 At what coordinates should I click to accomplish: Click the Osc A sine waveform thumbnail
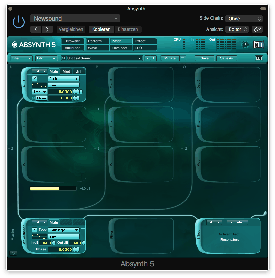click(x=39, y=85)
